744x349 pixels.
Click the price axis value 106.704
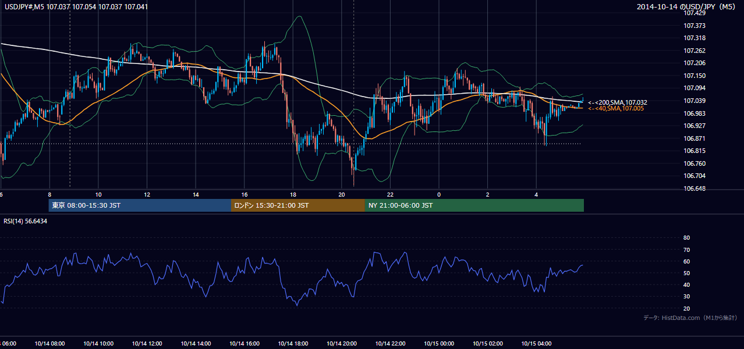tap(695, 176)
